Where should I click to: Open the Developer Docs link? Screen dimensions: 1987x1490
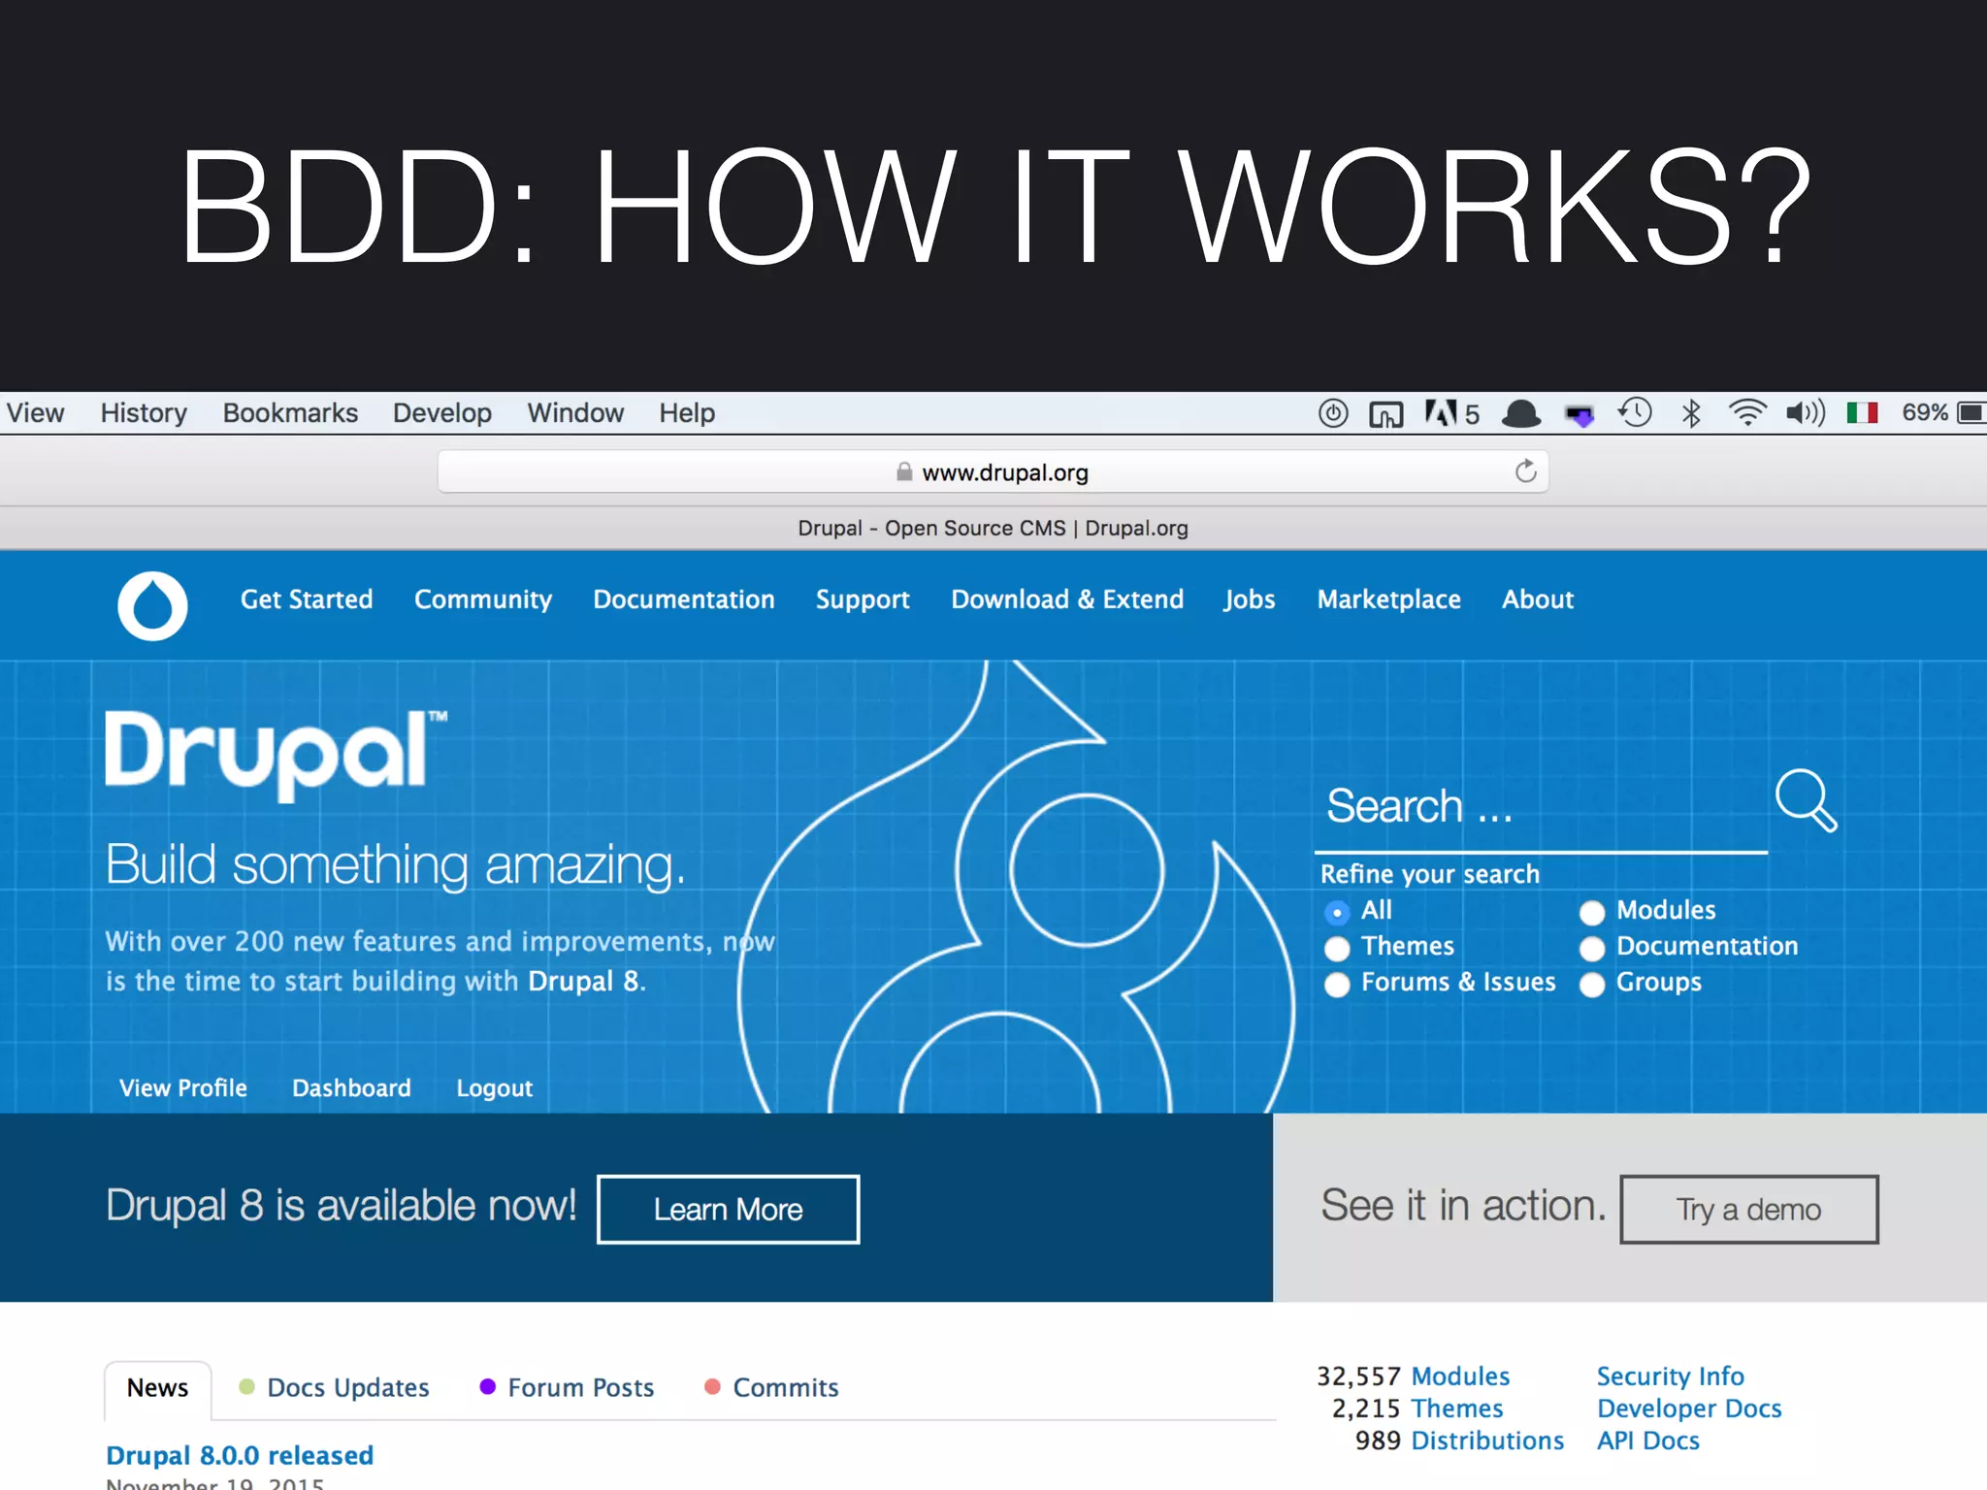point(1689,1409)
